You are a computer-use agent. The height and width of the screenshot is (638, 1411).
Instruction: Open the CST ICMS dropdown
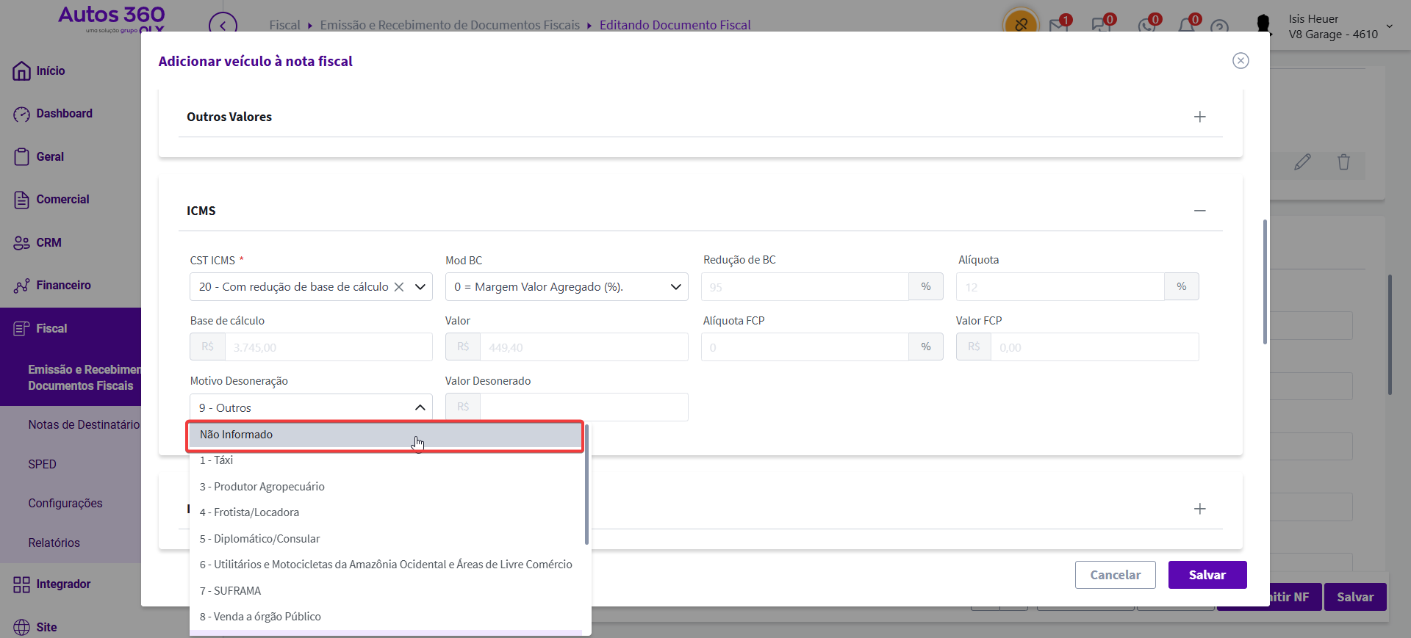[420, 287]
